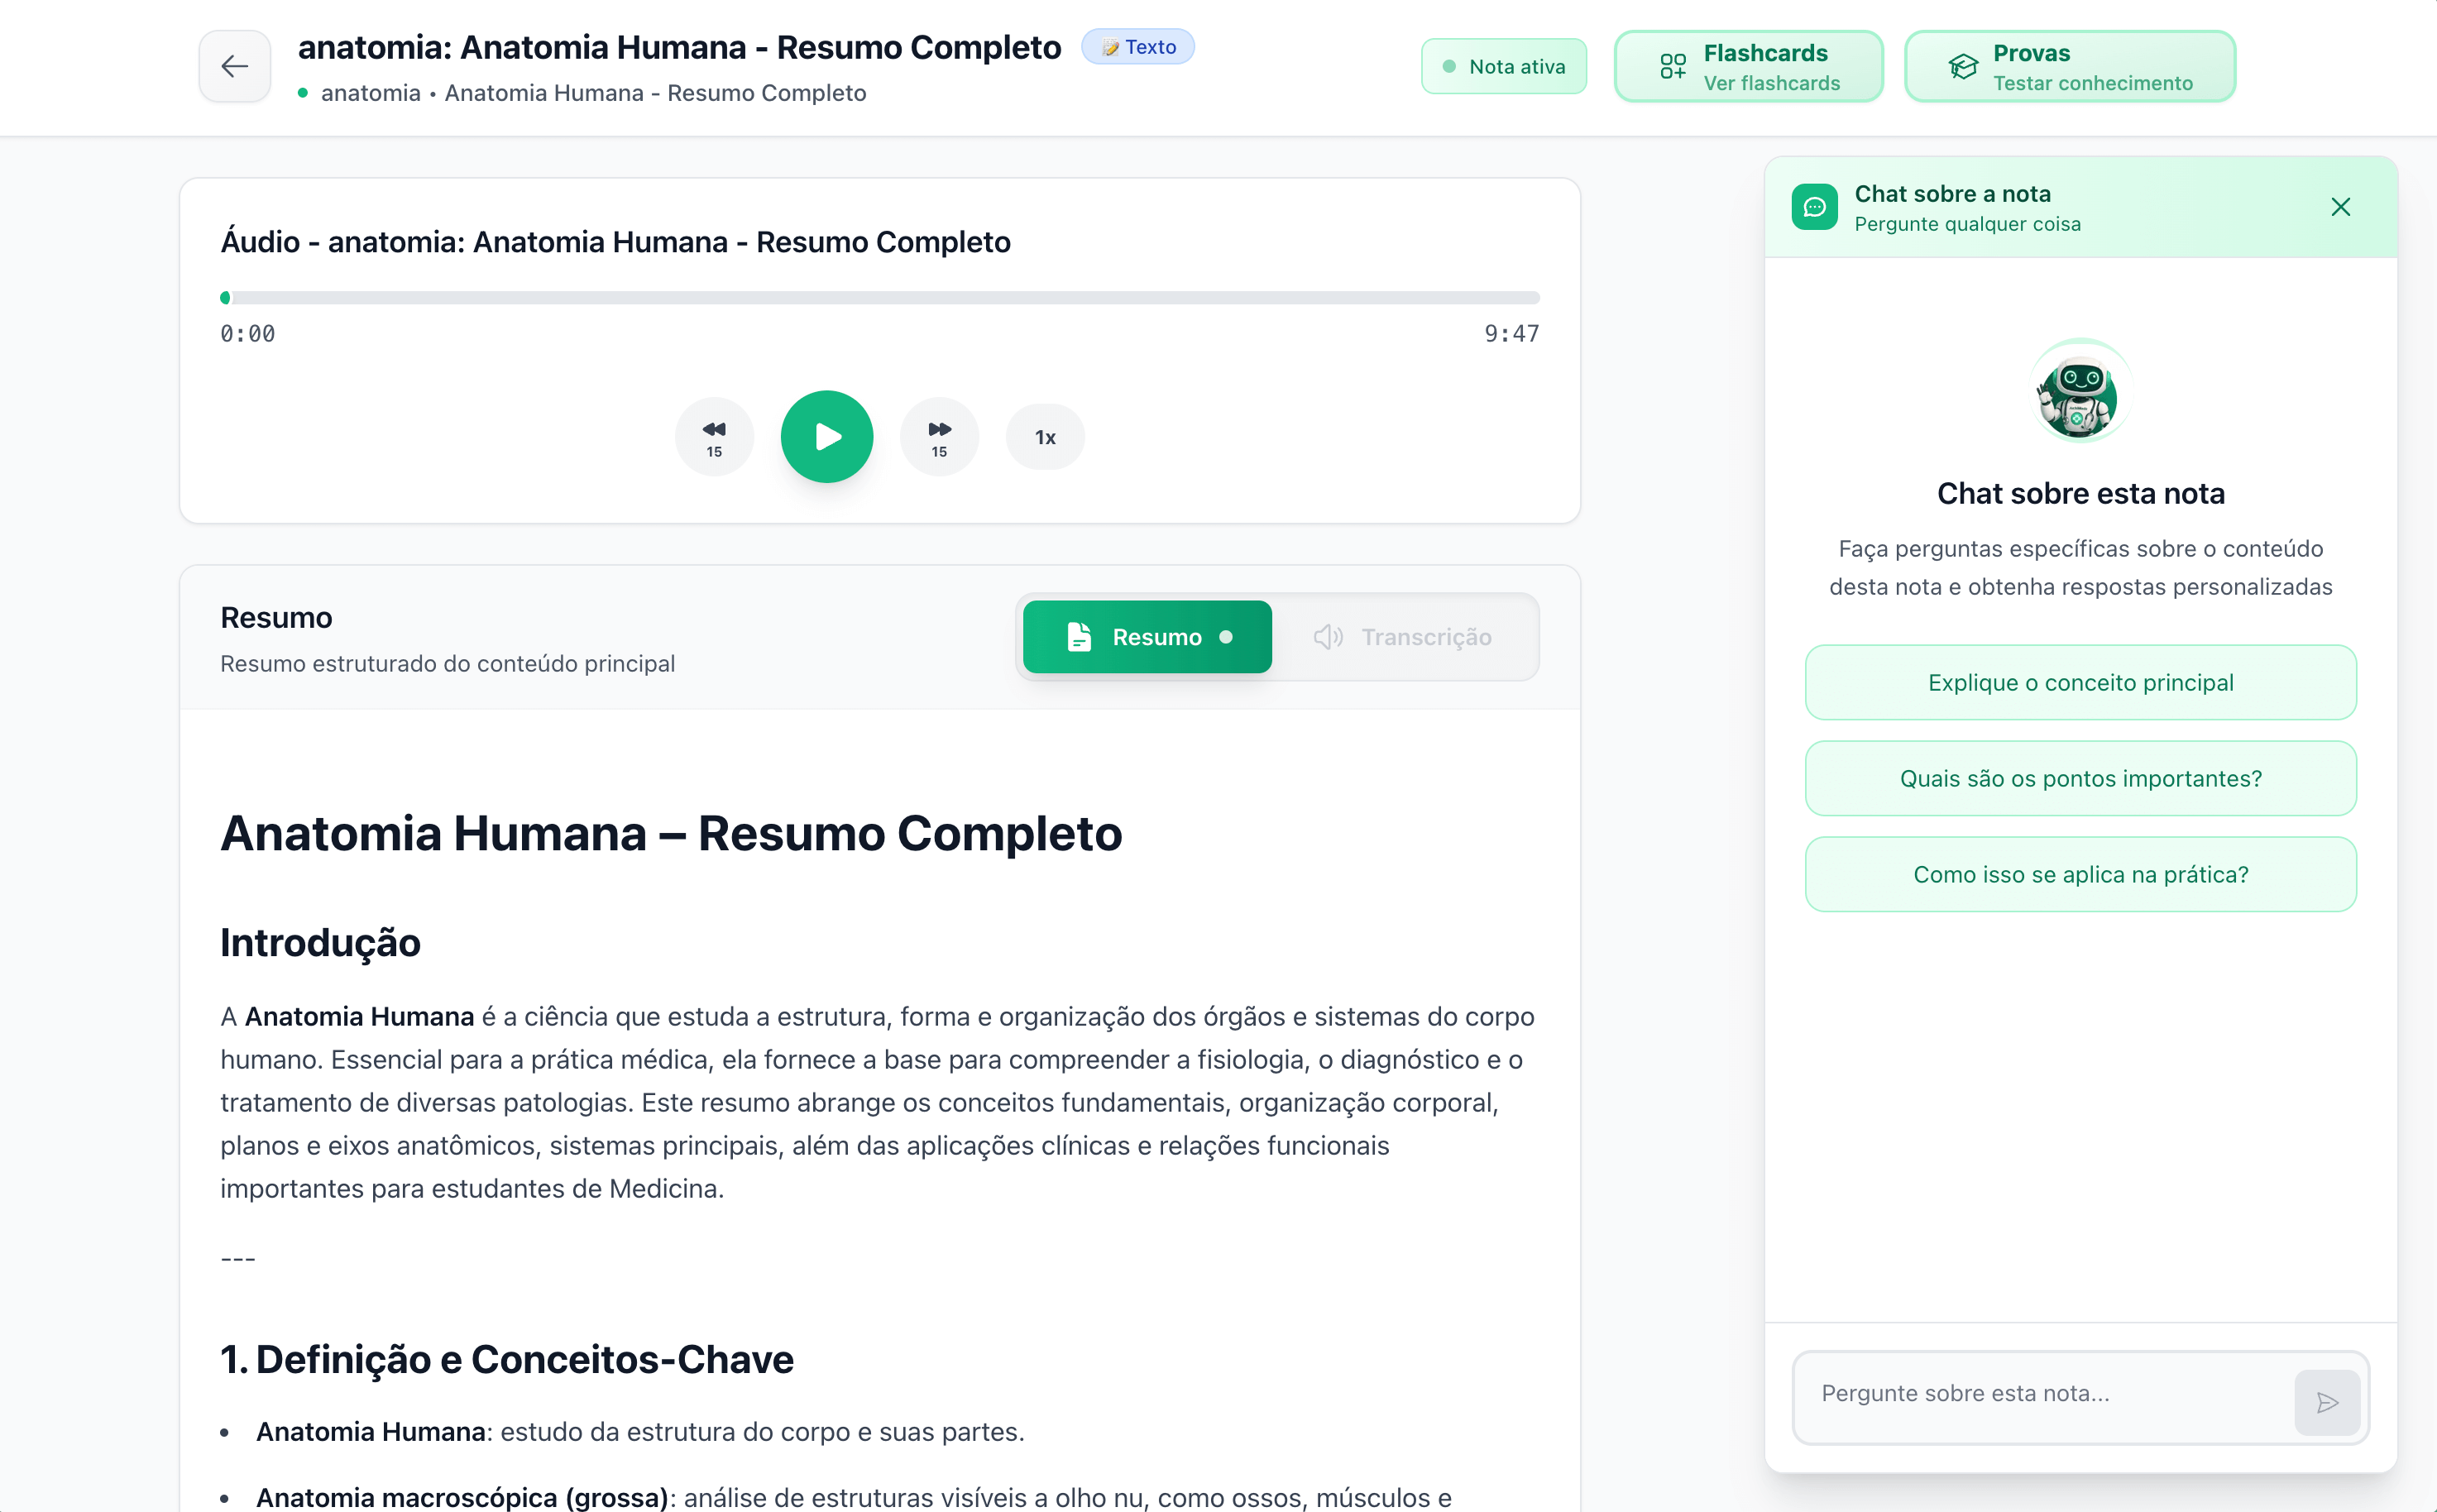Click the back arrow button

pyautogui.click(x=234, y=66)
